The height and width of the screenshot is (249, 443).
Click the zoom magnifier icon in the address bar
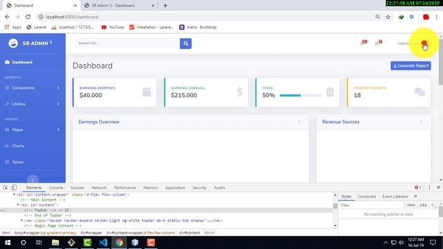(x=378, y=17)
